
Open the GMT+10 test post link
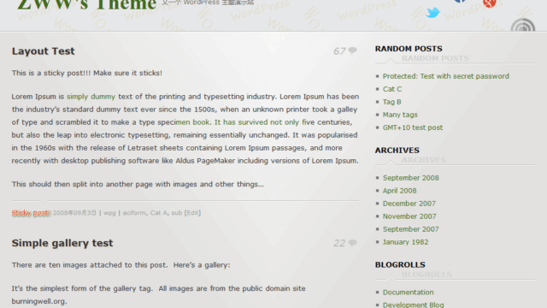click(413, 127)
